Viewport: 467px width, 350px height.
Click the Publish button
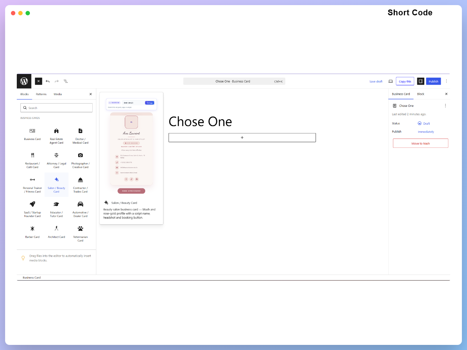click(433, 81)
